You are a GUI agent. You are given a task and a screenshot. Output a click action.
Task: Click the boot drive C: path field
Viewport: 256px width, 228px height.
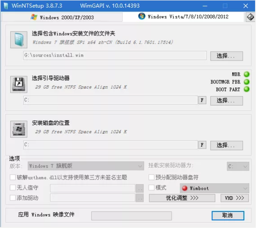(110, 100)
